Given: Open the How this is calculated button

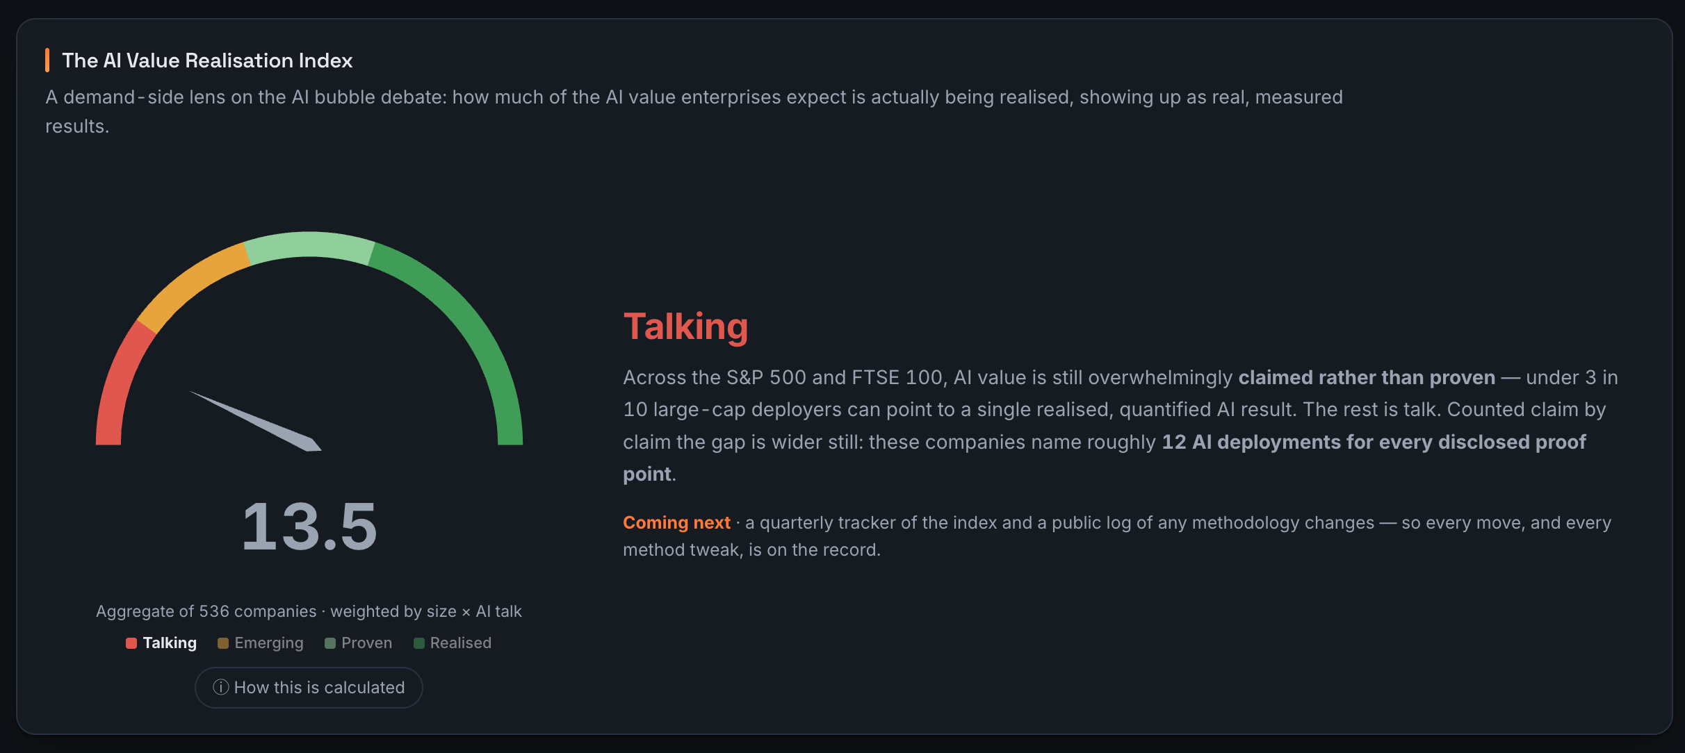Looking at the screenshot, I should tap(309, 687).
